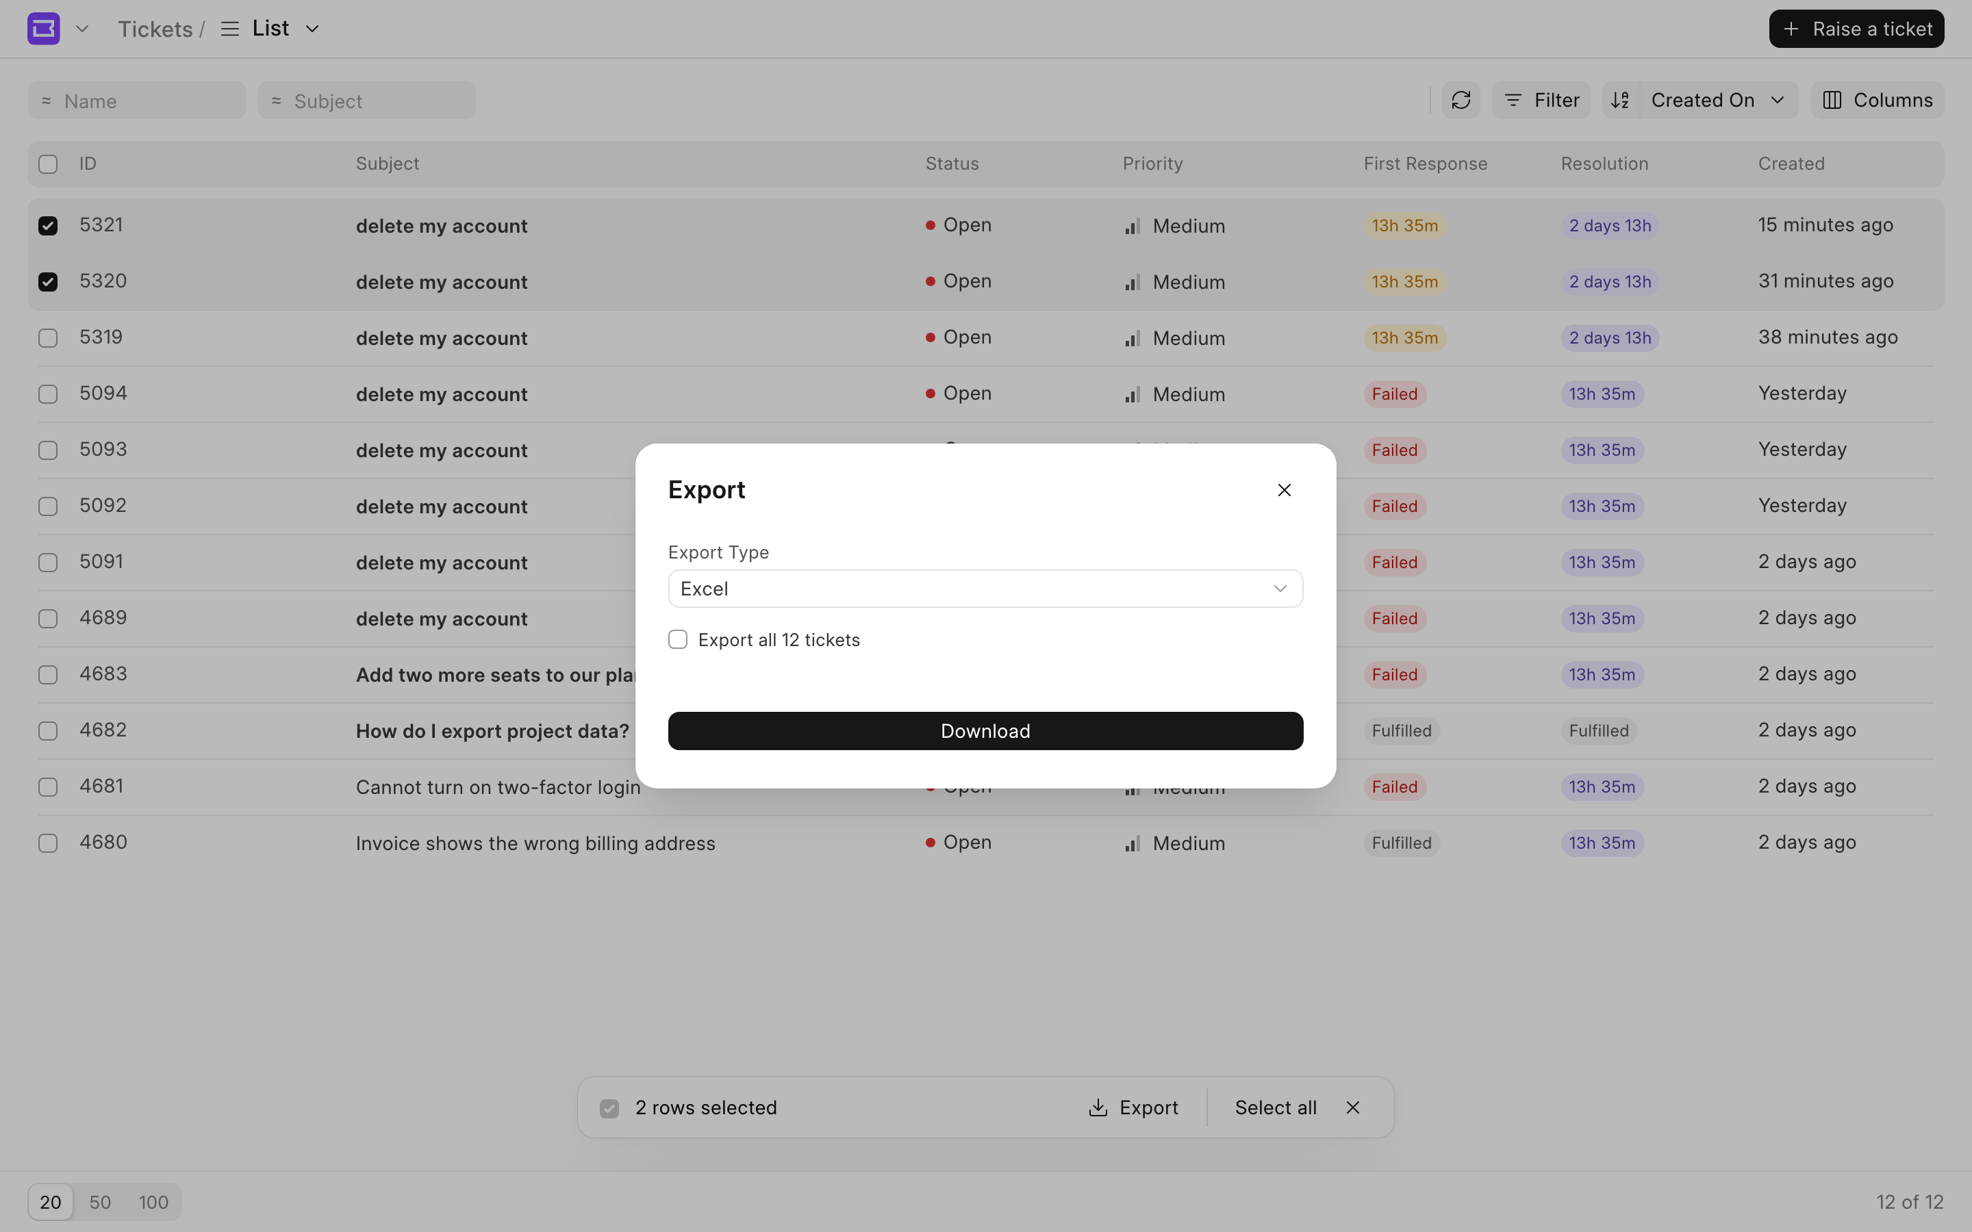Click the Fulfilled resolution badge for ticket 4682

click(1599, 731)
